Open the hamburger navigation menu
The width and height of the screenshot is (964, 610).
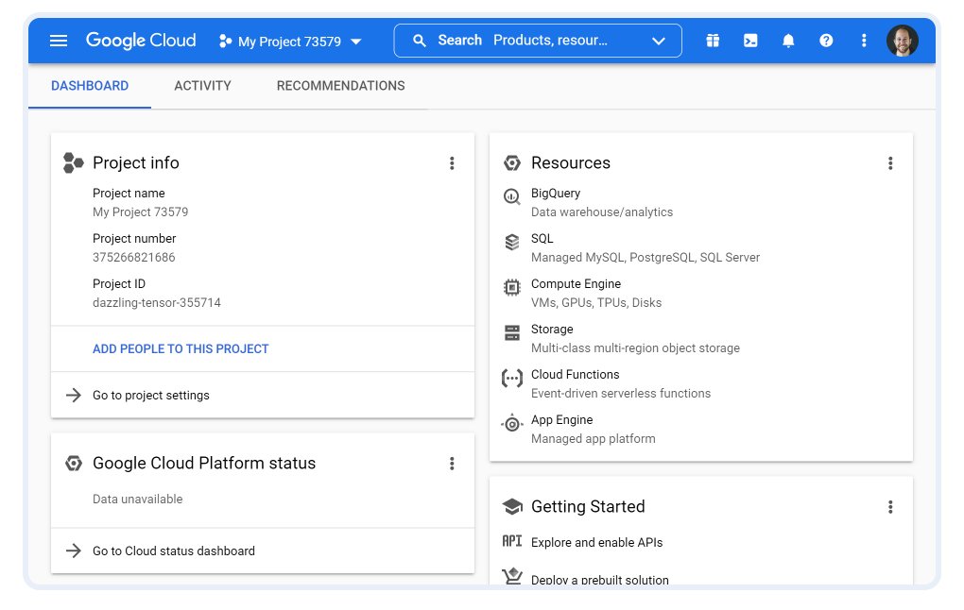[x=59, y=41]
